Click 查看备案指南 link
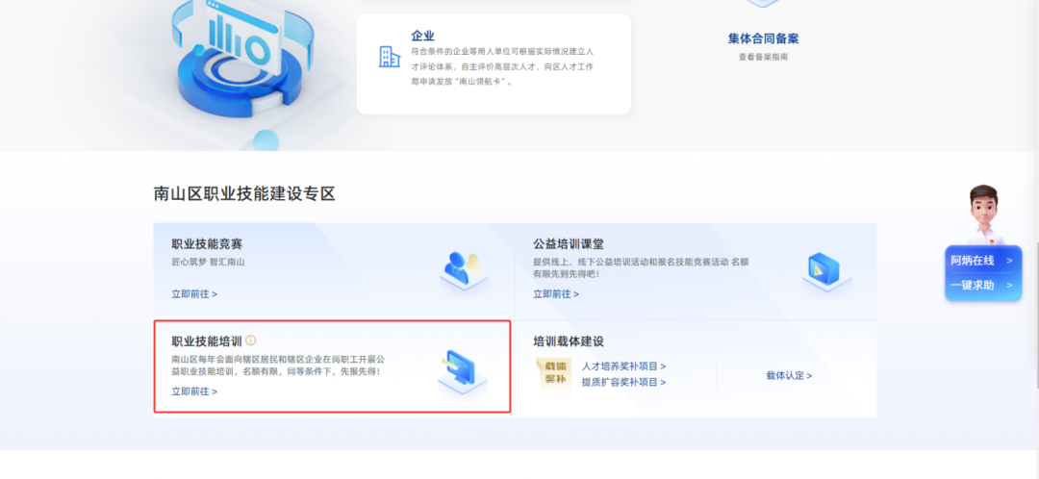Screen dimensions: 1039x479 (x=763, y=57)
